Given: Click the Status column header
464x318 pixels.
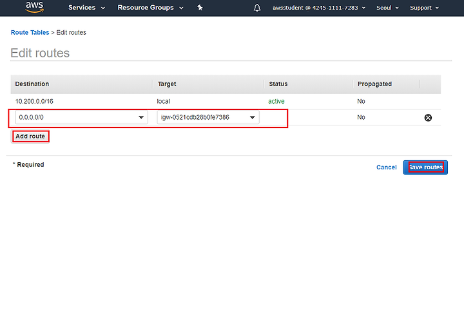Looking at the screenshot, I should [x=278, y=84].
